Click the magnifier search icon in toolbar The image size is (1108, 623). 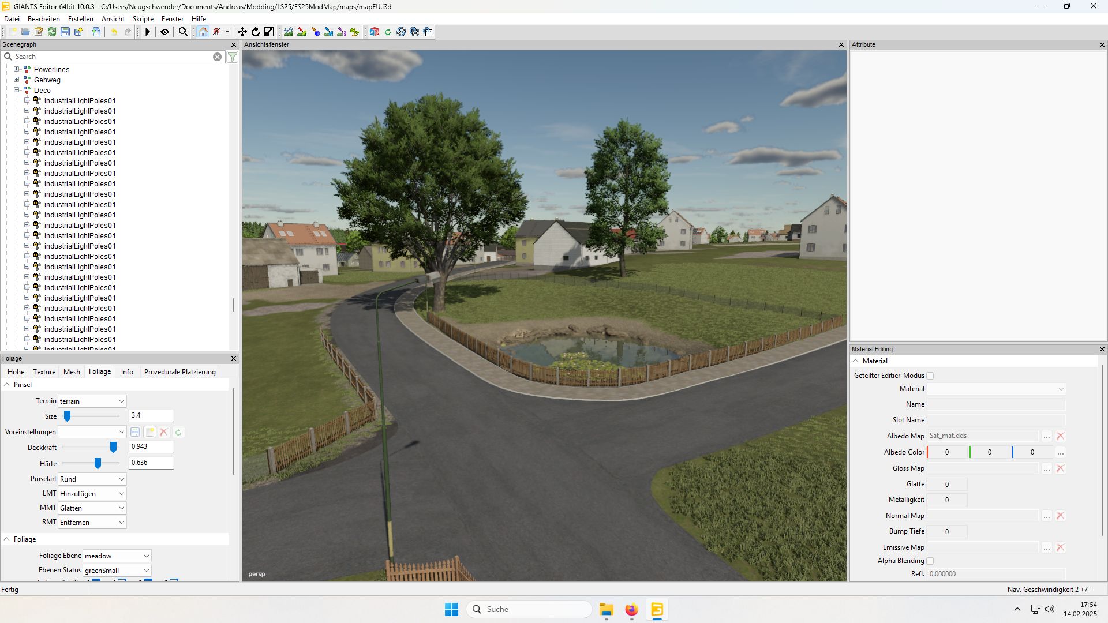point(184,32)
